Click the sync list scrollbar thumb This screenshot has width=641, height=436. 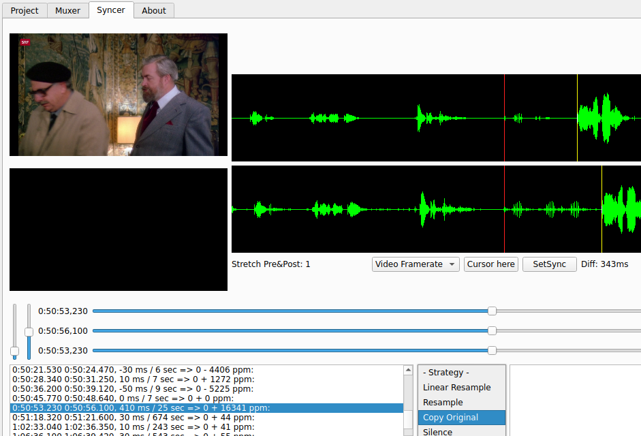(408, 419)
